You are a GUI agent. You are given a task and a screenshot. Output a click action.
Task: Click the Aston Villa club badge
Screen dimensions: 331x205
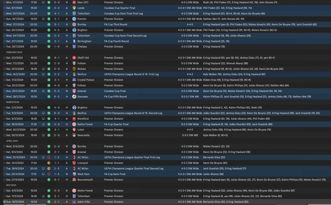(x=74, y=202)
